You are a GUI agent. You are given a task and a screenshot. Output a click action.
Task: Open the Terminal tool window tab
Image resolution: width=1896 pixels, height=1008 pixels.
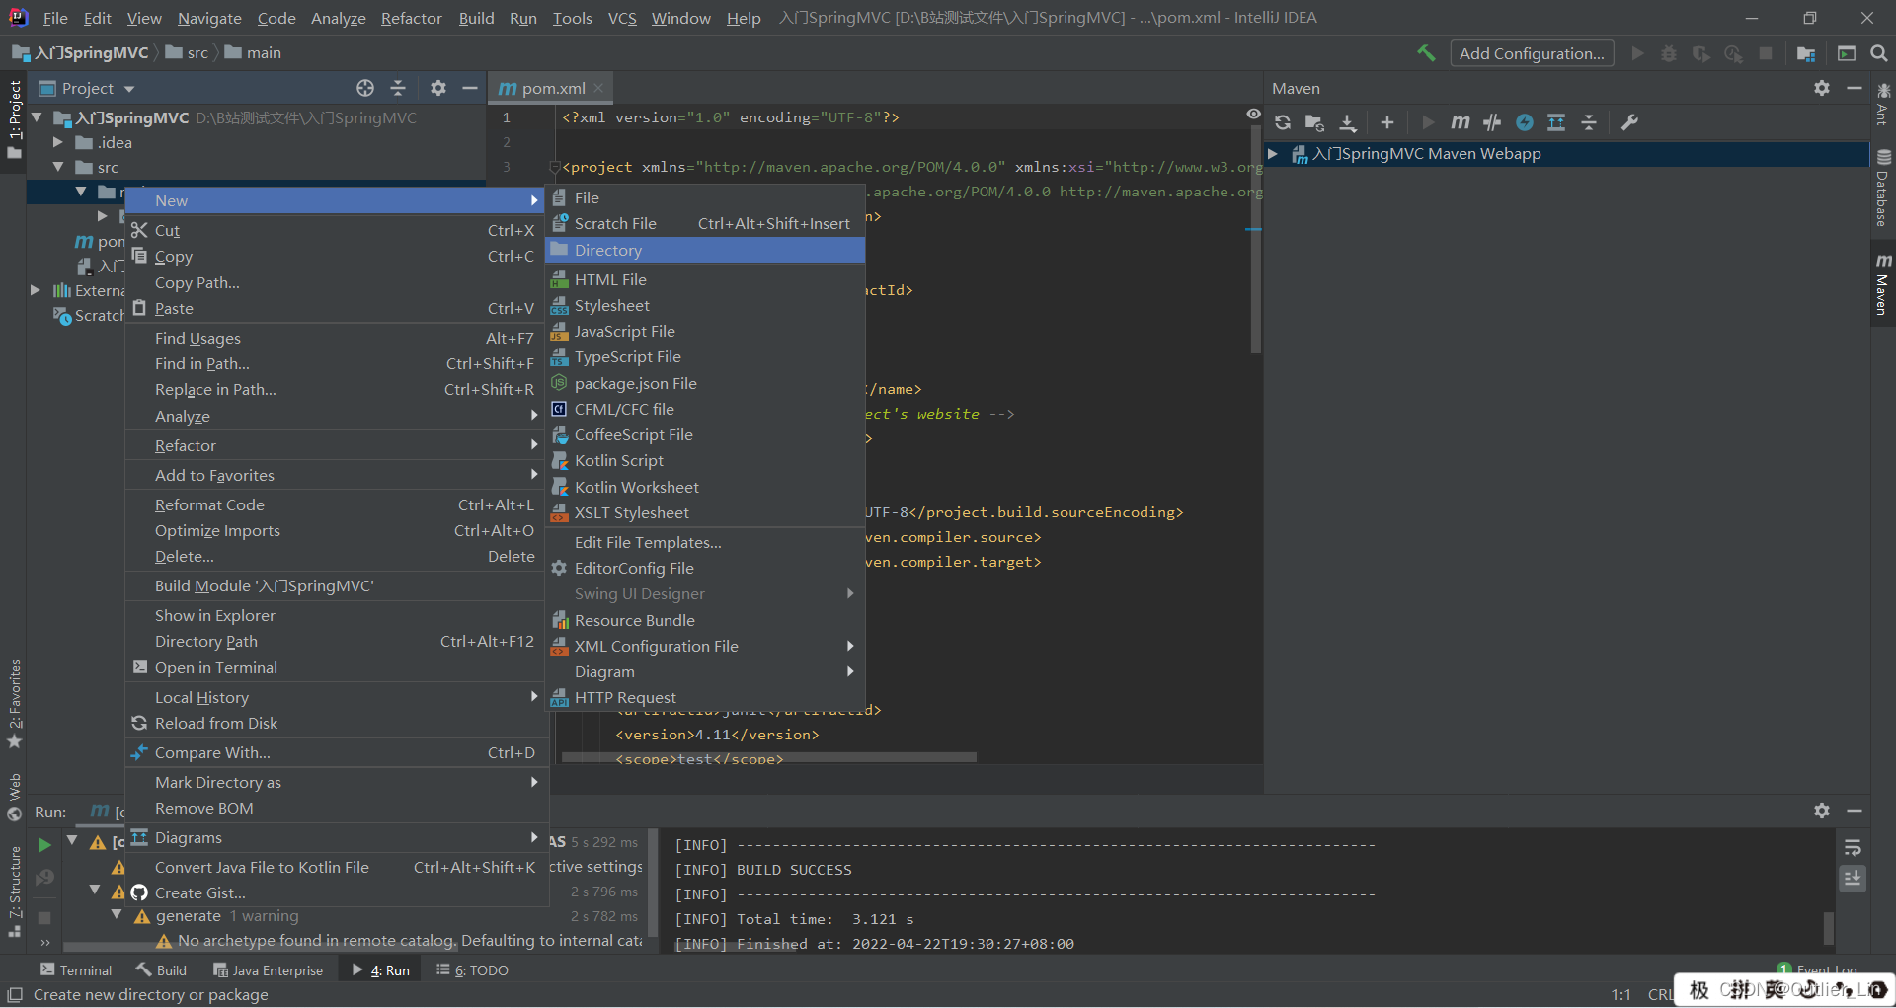pyautogui.click(x=76, y=970)
